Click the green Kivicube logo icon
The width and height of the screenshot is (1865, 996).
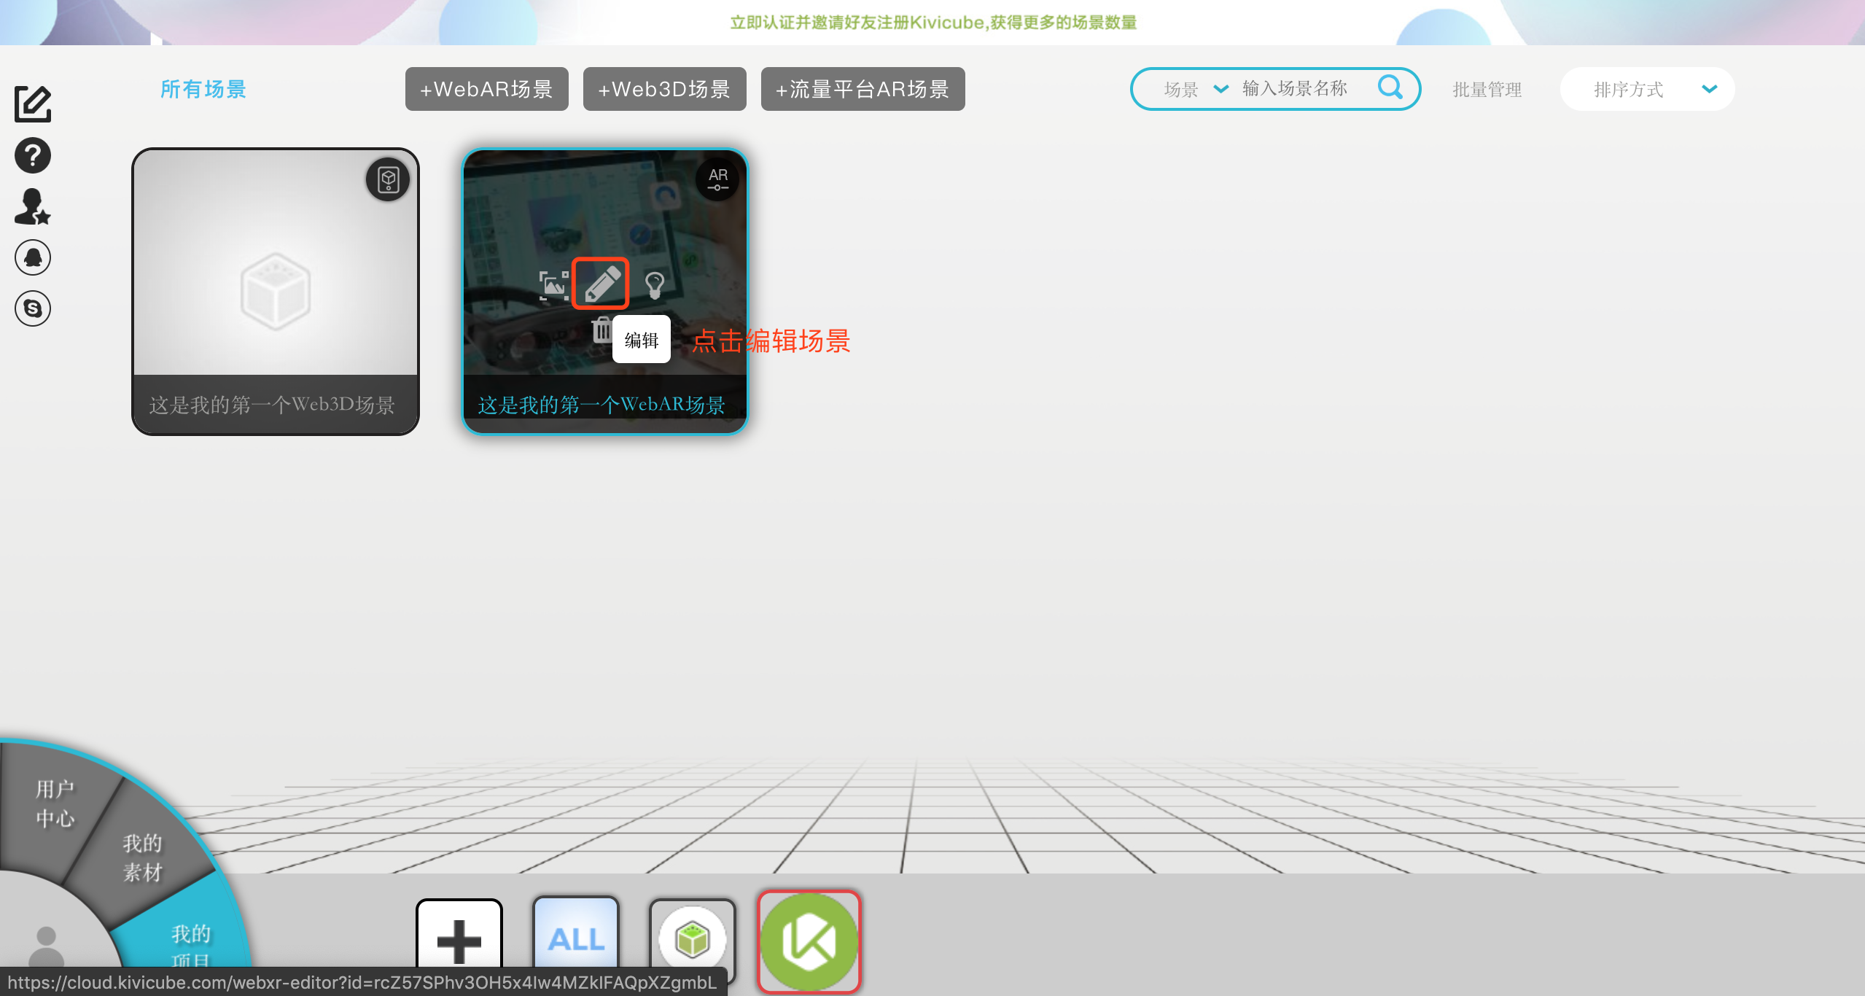click(x=809, y=941)
